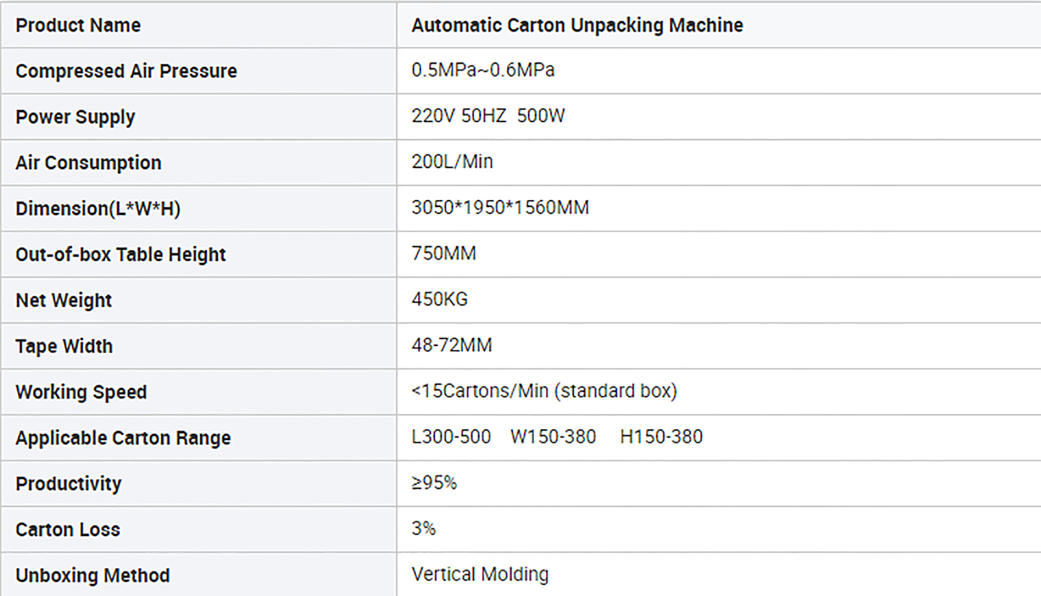
Task: Click the Applicable Carton Range label
Action: coord(123,438)
